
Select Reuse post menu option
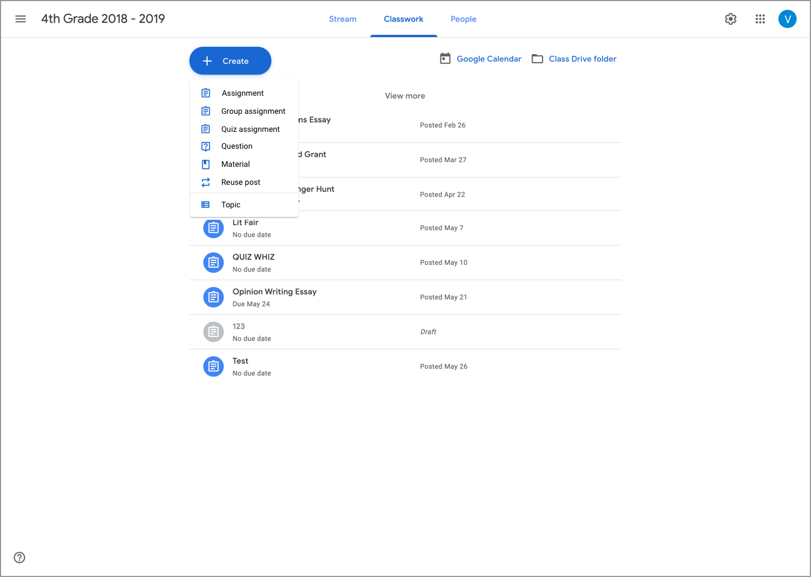240,182
